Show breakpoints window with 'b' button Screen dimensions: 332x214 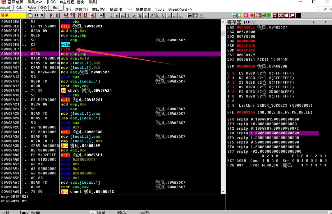click(x=163, y=15)
